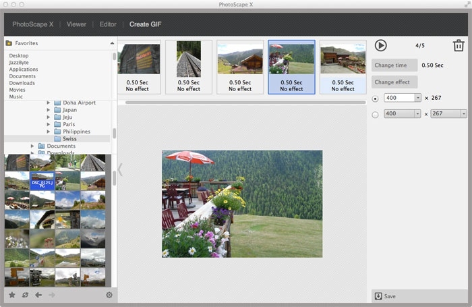Collapse the Favorites section arrow
Viewport: 472px width, 307px height.
[112, 43]
